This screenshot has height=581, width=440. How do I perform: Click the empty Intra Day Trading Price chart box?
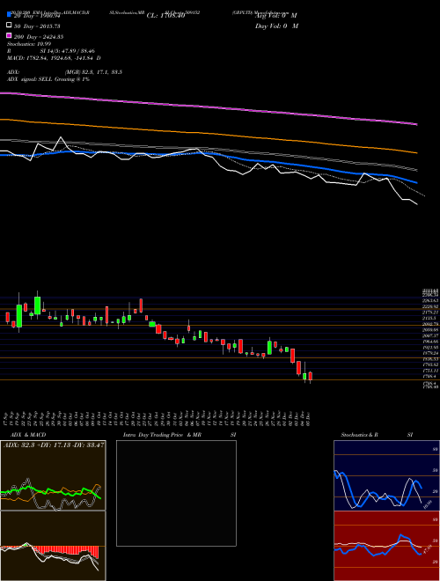coord(176,493)
